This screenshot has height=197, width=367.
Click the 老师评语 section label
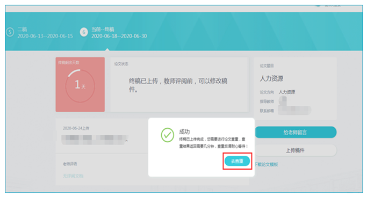(70, 164)
